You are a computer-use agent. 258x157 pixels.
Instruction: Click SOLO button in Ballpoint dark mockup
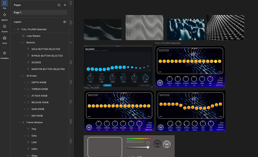click(x=98, y=85)
